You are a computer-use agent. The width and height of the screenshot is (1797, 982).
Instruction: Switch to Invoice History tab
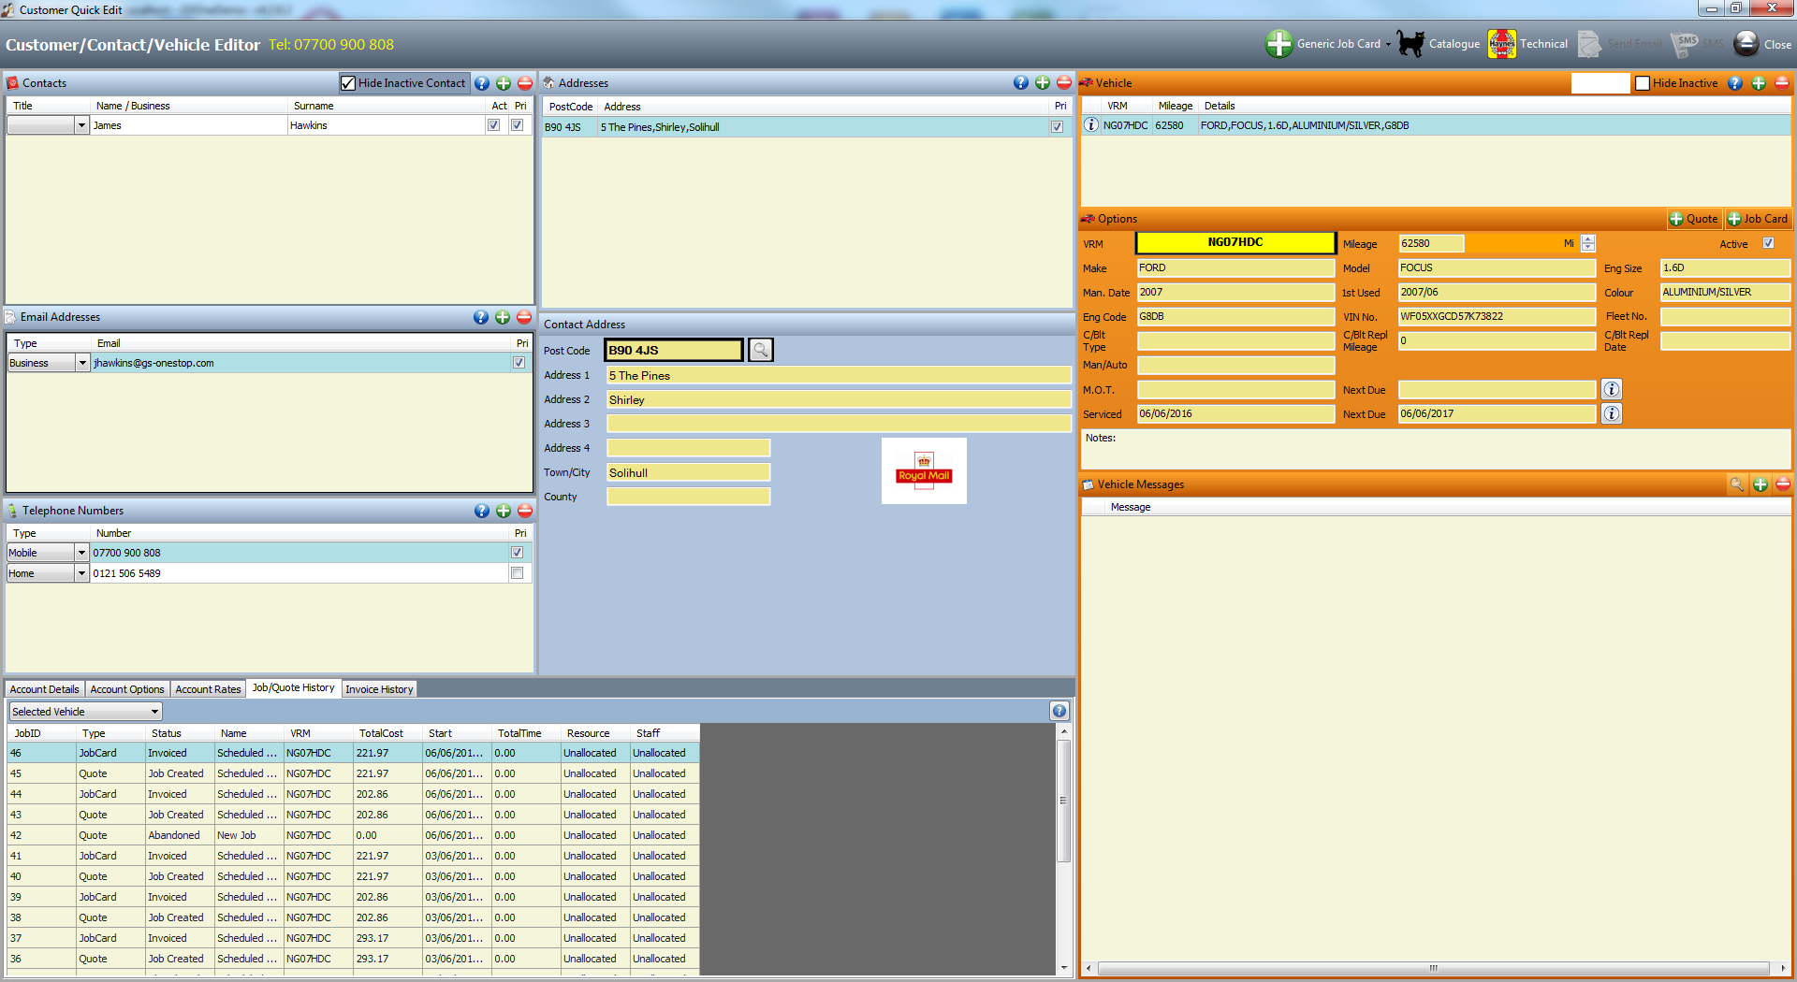(379, 689)
